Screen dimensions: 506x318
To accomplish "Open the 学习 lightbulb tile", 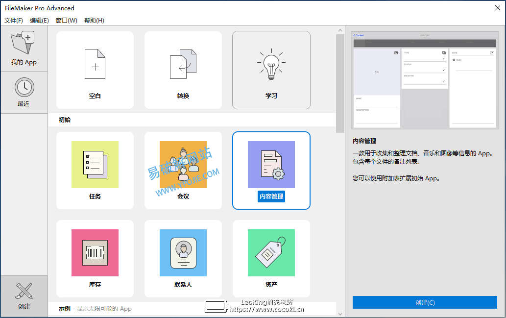I will (x=271, y=70).
